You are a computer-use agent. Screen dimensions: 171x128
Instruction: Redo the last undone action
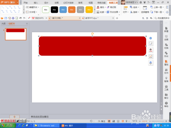coord(24,18)
